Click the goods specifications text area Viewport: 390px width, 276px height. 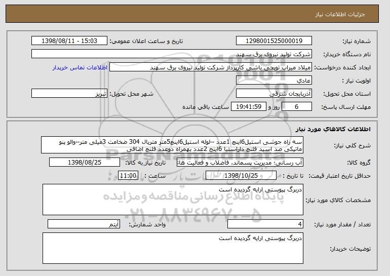[x=173, y=200]
